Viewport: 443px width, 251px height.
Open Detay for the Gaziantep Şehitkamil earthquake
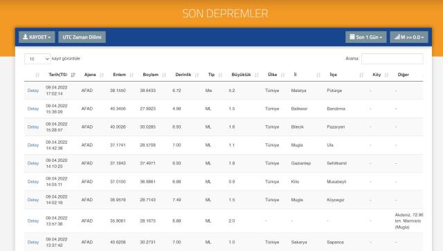(x=33, y=163)
